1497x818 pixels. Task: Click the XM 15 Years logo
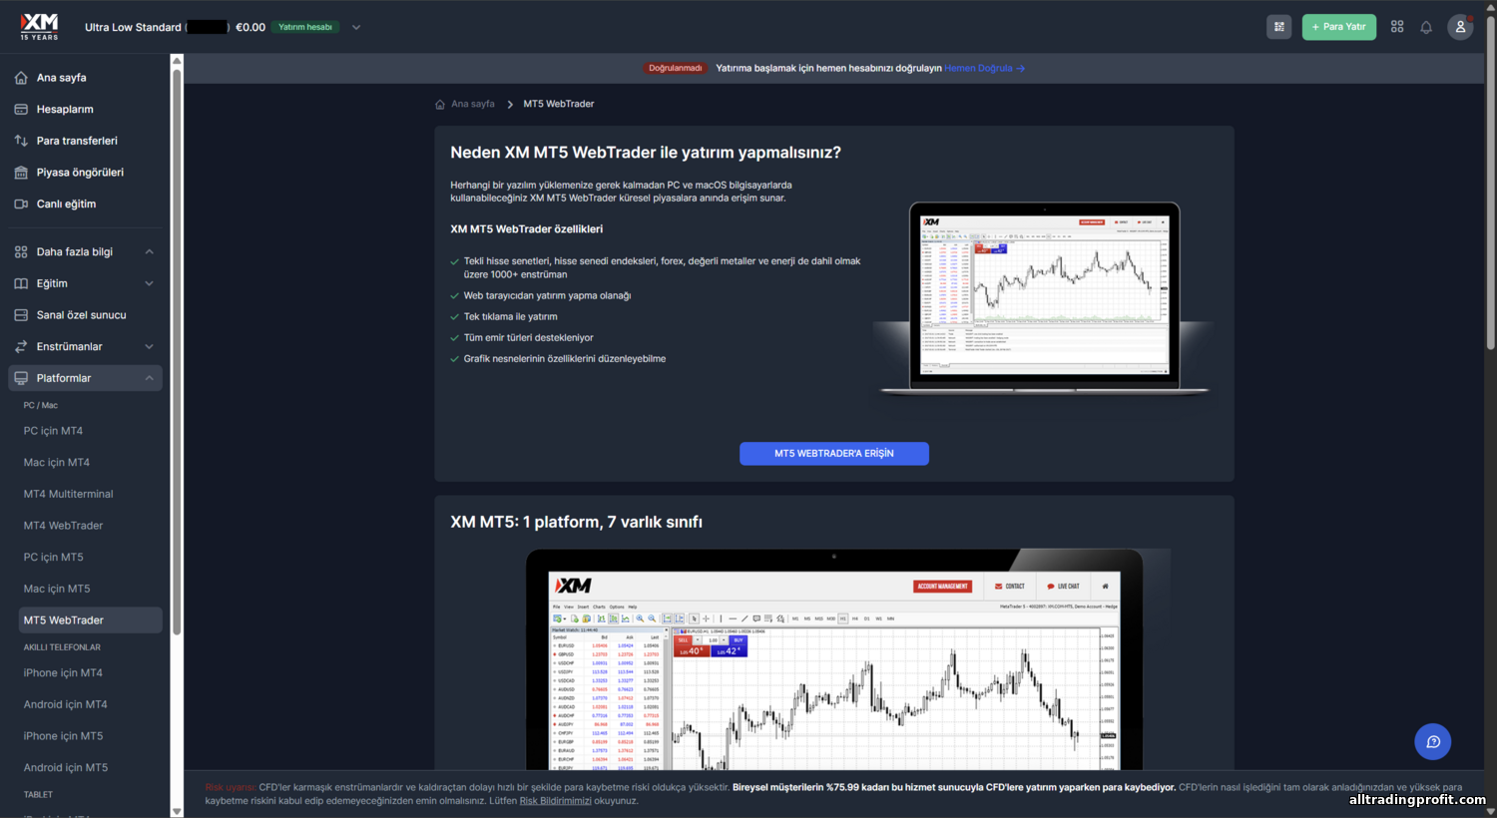pos(40,26)
